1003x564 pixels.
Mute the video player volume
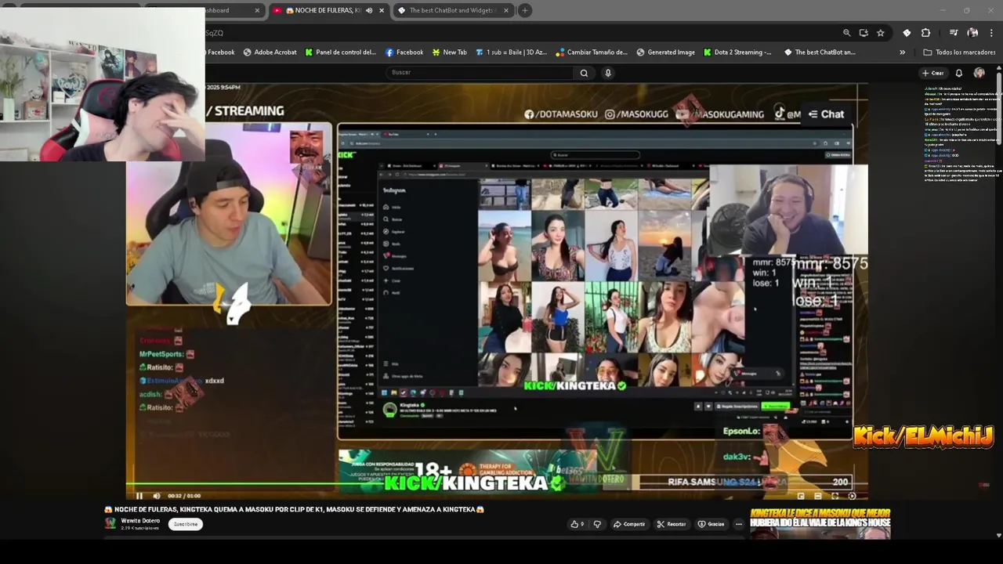coord(156,496)
